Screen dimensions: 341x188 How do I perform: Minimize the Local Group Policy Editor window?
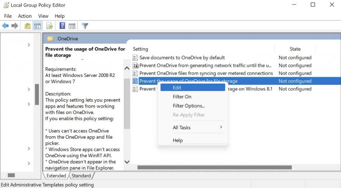pyautogui.click(x=294, y=5)
